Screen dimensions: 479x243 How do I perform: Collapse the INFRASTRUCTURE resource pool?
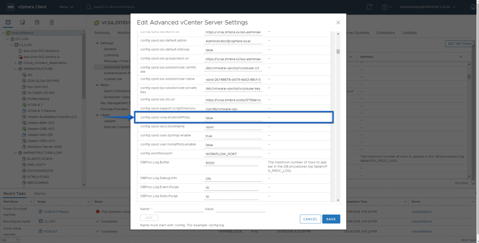[15, 69]
